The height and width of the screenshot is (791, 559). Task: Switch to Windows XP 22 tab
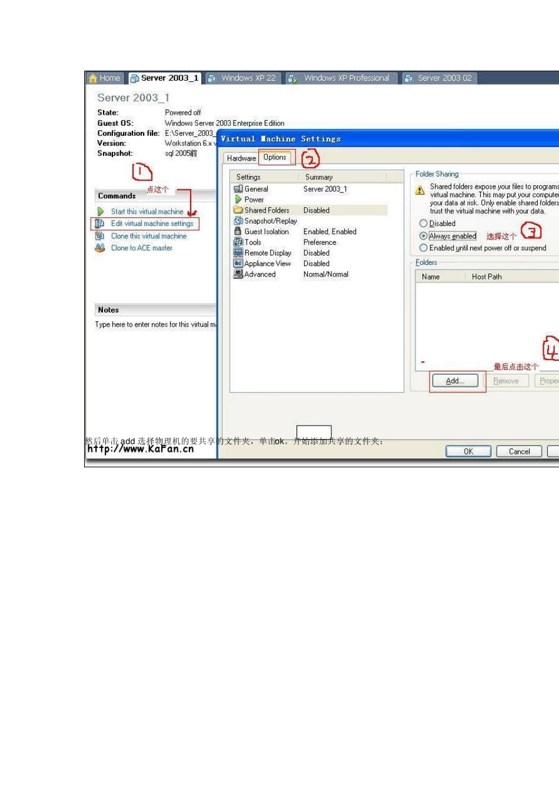242,78
